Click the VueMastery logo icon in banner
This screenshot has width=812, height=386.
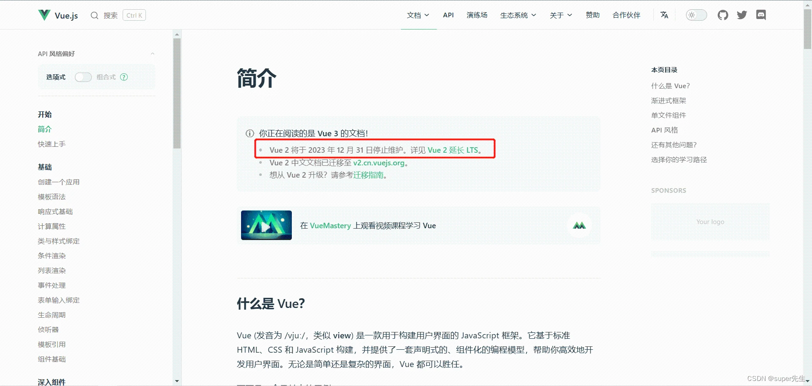click(579, 226)
